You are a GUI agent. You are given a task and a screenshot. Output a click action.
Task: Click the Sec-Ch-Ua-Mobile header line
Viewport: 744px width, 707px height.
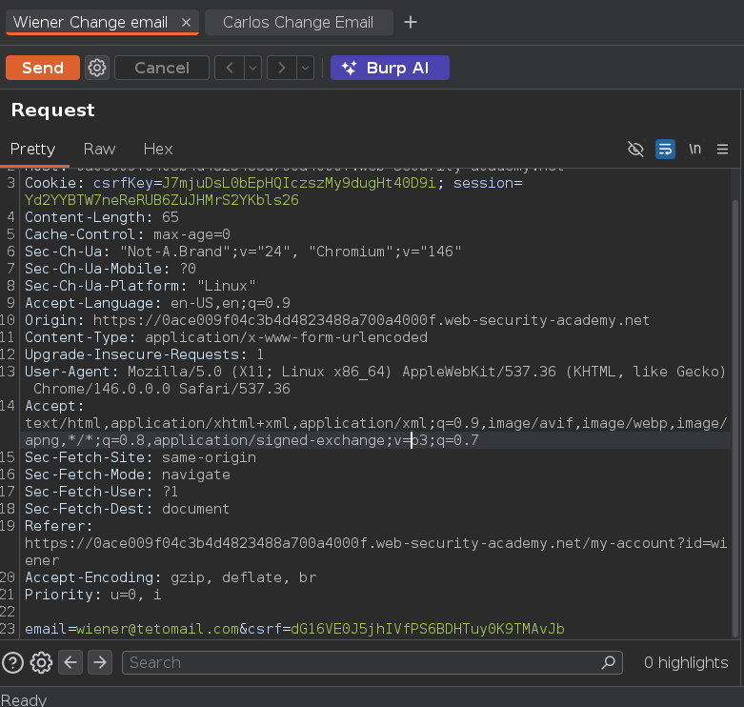pyautogui.click(x=111, y=269)
